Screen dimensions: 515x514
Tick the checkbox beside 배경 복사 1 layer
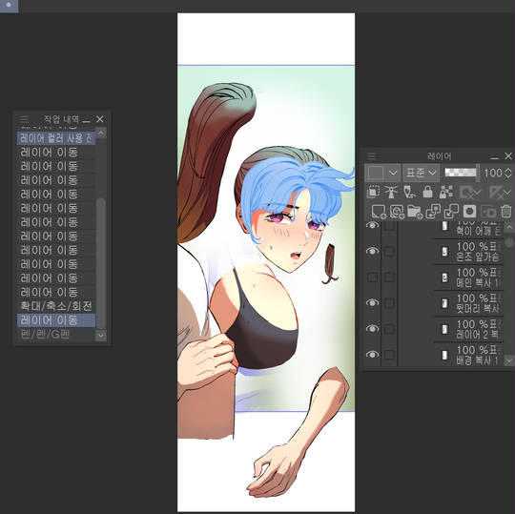click(389, 355)
